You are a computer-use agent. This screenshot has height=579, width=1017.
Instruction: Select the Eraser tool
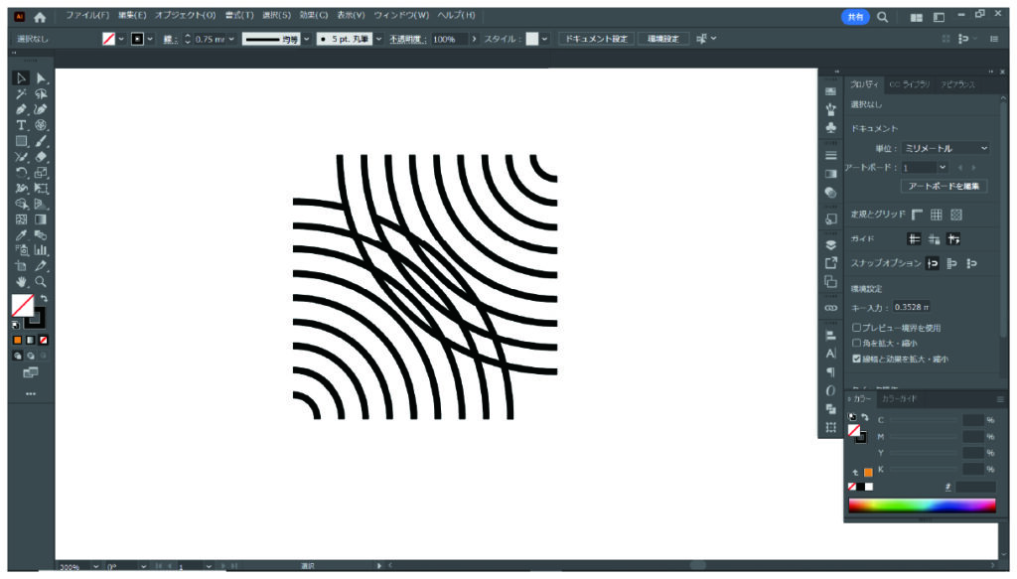coord(41,157)
